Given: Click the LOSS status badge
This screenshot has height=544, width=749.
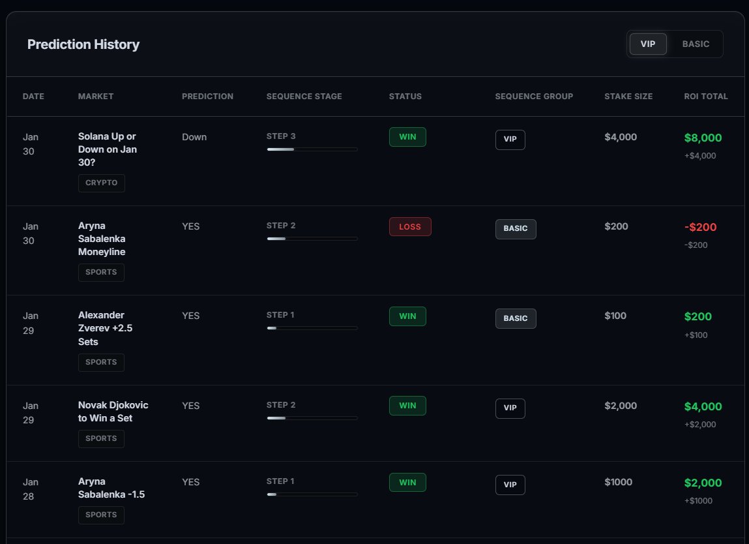Looking at the screenshot, I should pos(410,226).
